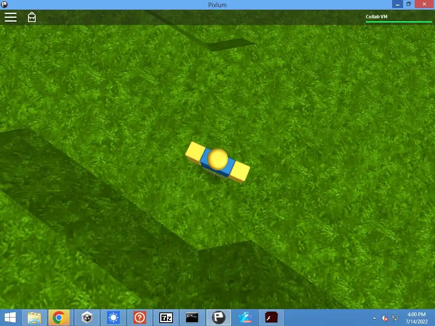Screen dimensions: 435x326
Task: Click the Pixlum app icon in title bar
Action: tap(4, 4)
